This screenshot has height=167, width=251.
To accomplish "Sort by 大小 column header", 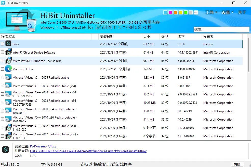I will (x=151, y=37).
